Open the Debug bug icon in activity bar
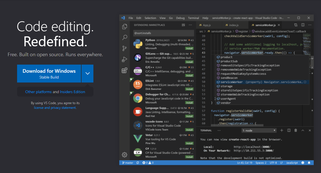 [125, 60]
